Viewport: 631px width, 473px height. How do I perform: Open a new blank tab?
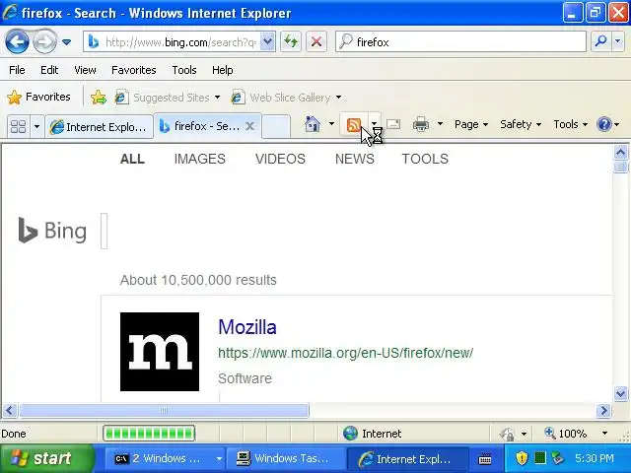point(276,127)
